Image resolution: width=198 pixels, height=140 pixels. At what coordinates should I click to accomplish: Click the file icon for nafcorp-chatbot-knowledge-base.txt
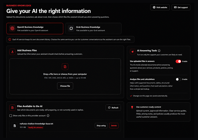click(x=15, y=125)
